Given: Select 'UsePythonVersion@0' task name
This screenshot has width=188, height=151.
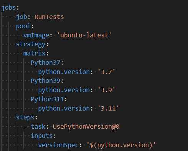Looking at the screenshot, I should [86, 127].
